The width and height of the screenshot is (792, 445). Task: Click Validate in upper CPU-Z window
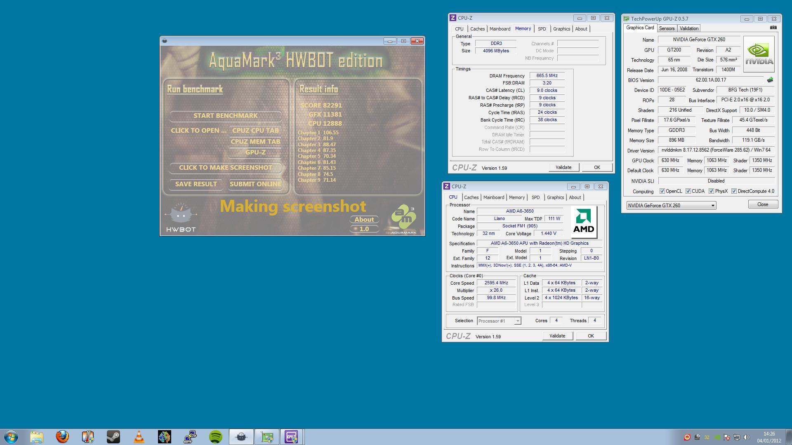563,167
